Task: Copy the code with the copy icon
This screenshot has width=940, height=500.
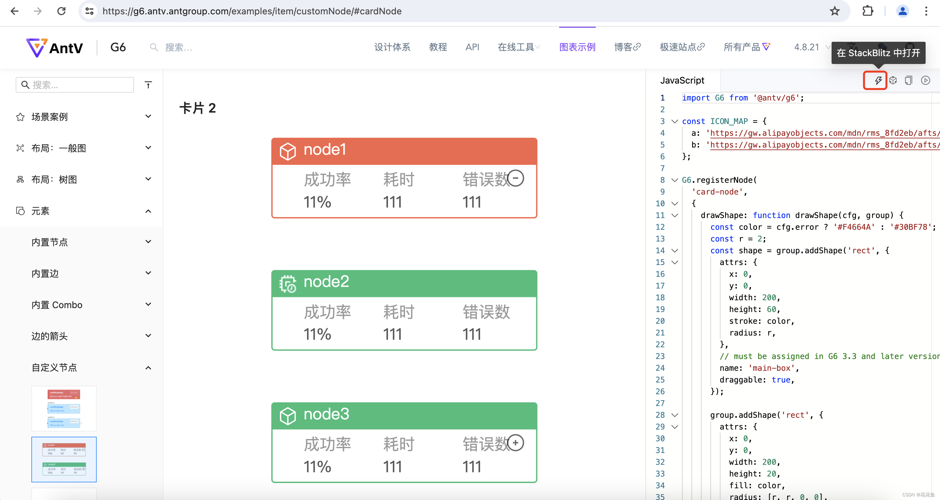Action: [x=909, y=80]
